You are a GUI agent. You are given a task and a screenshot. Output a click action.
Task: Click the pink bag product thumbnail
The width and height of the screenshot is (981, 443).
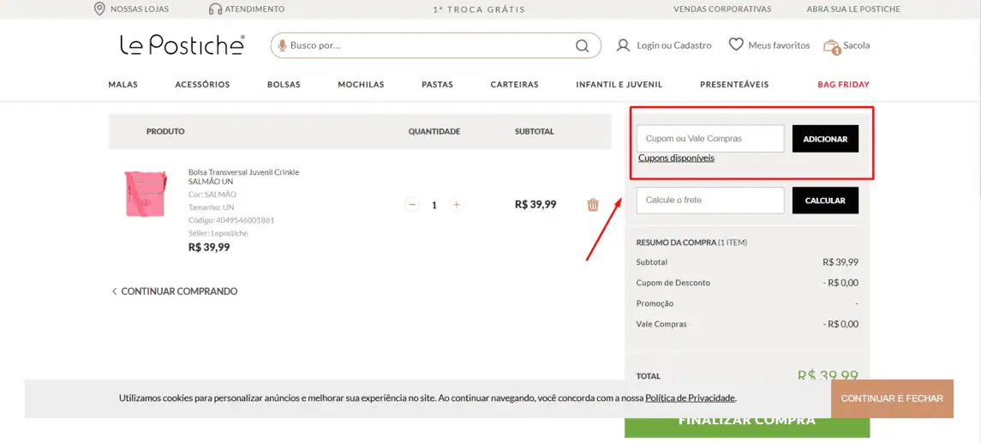(146, 194)
